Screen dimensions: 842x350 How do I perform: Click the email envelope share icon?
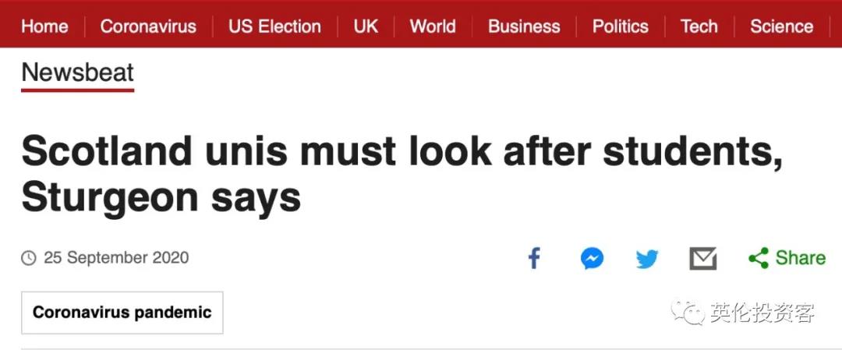click(703, 258)
